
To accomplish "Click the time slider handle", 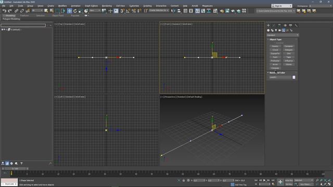I will (15, 168).
